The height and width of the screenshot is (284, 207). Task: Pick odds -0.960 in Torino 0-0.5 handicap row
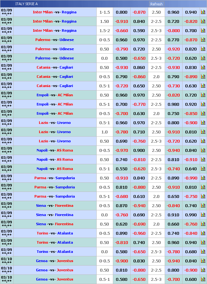(x=139, y=233)
